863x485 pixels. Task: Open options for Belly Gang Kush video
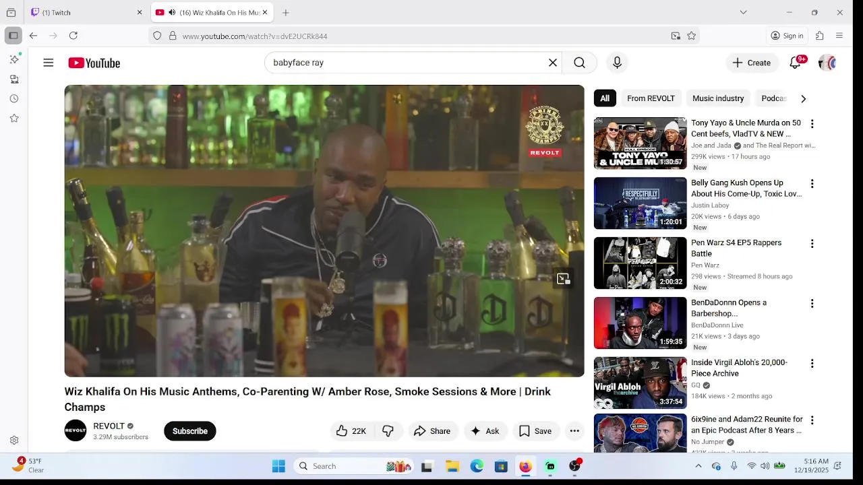coord(812,184)
